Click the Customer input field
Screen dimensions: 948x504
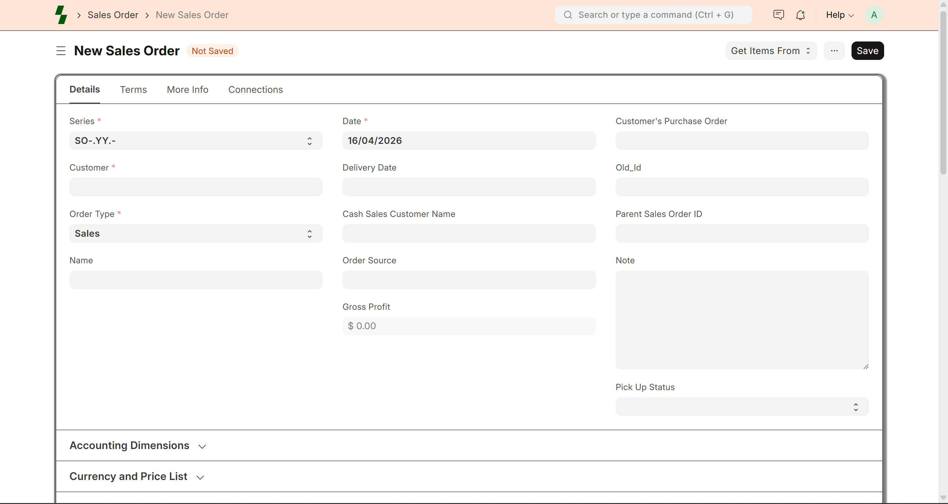196,187
